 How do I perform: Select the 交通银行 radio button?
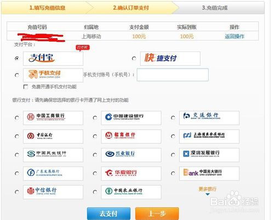click(x=173, y=118)
